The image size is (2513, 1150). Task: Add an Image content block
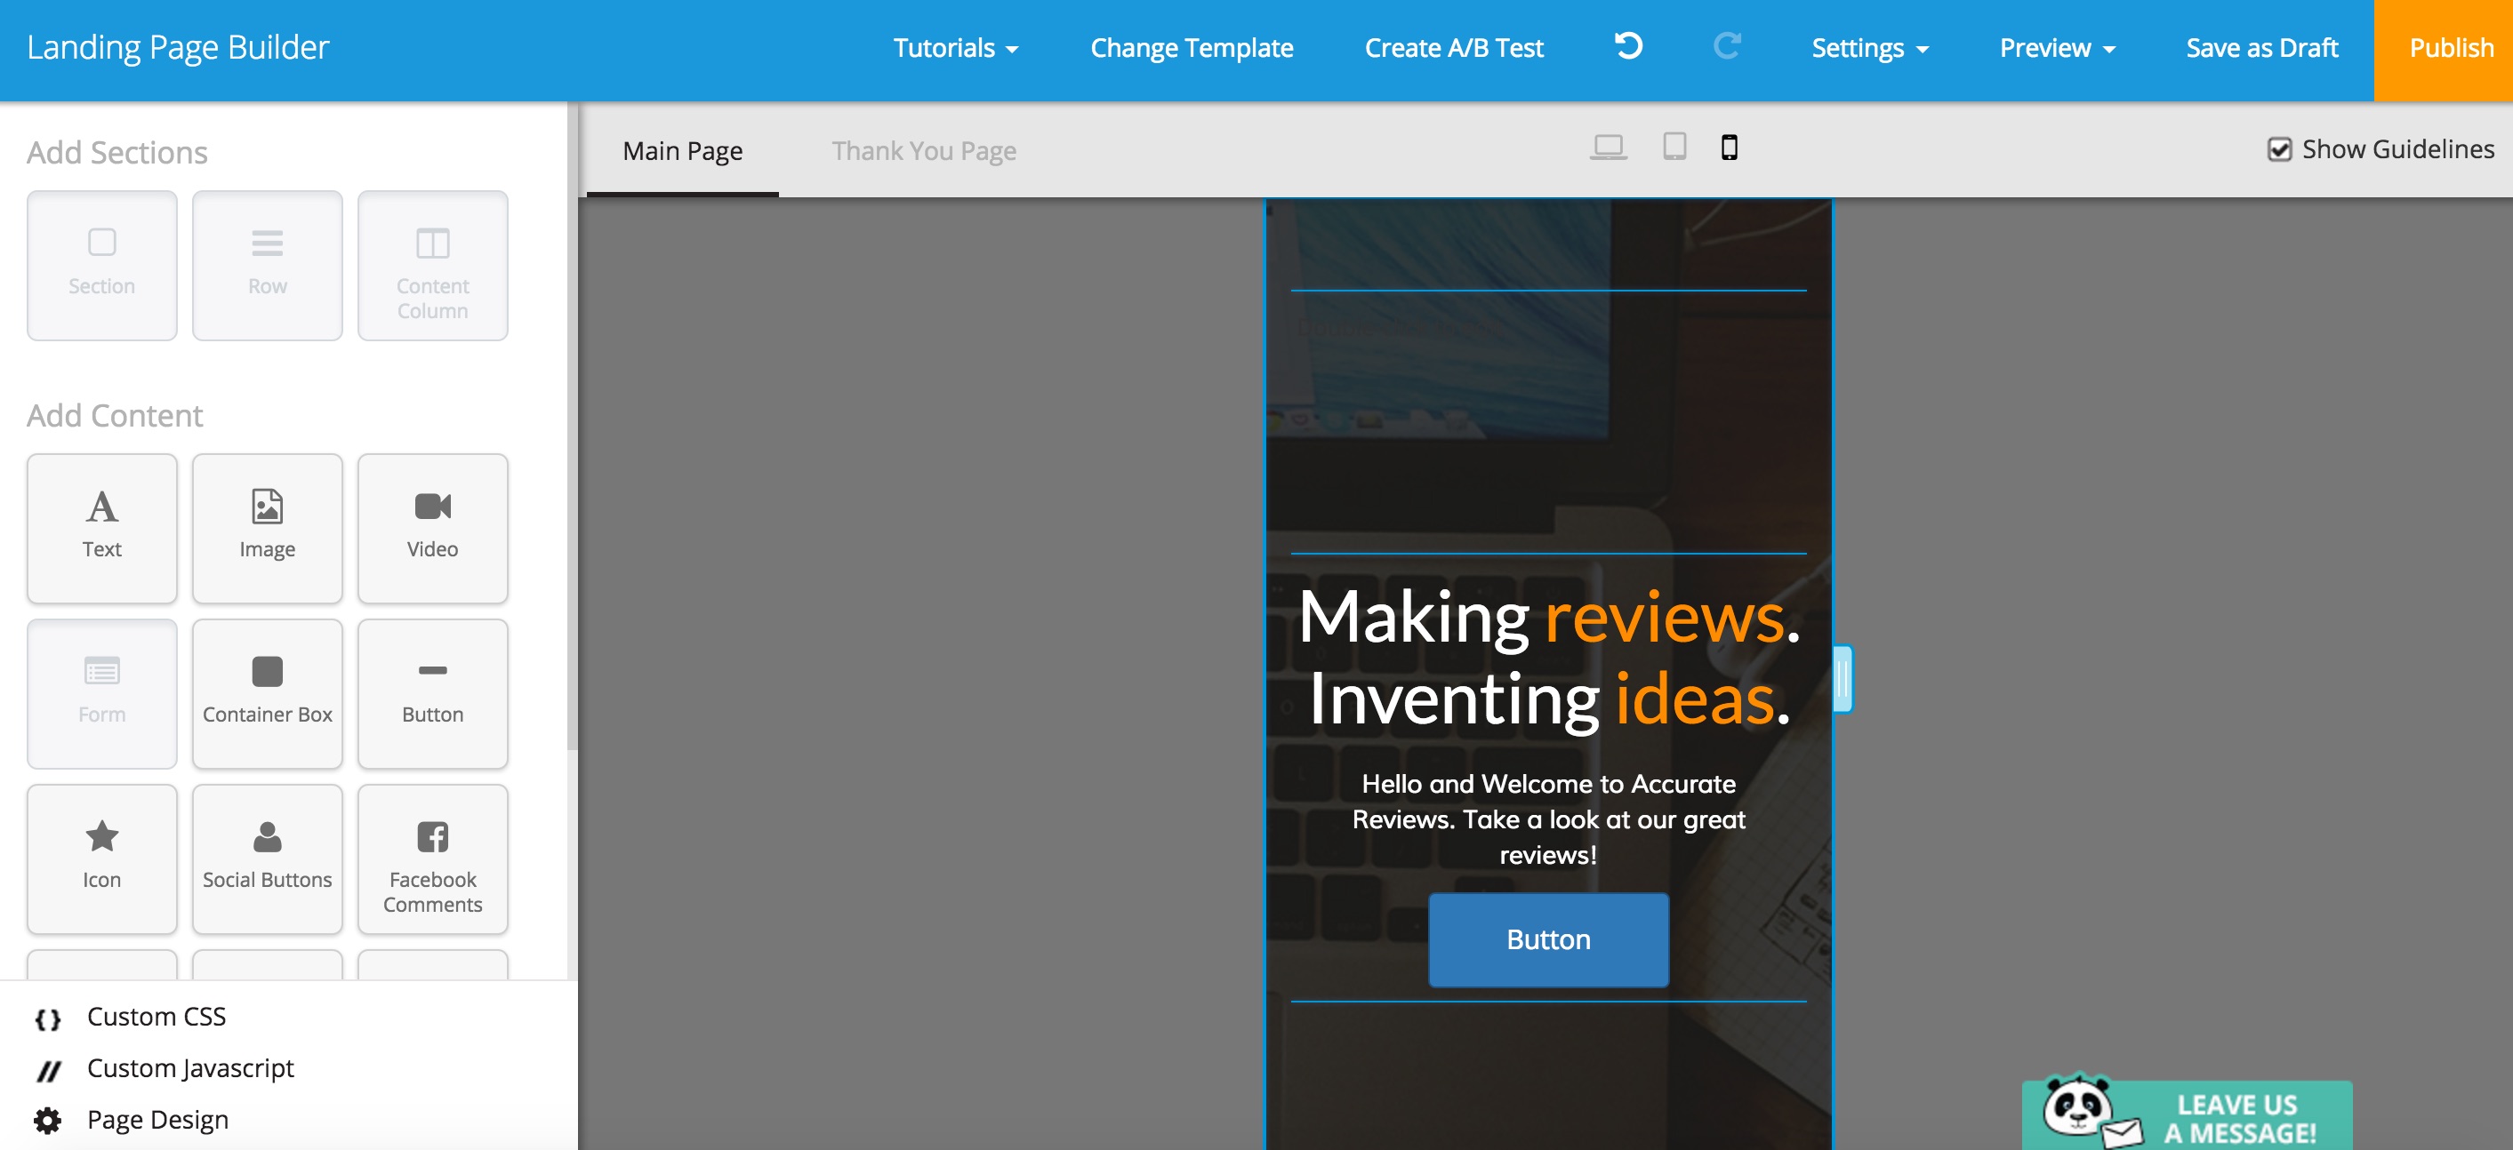coord(266,527)
